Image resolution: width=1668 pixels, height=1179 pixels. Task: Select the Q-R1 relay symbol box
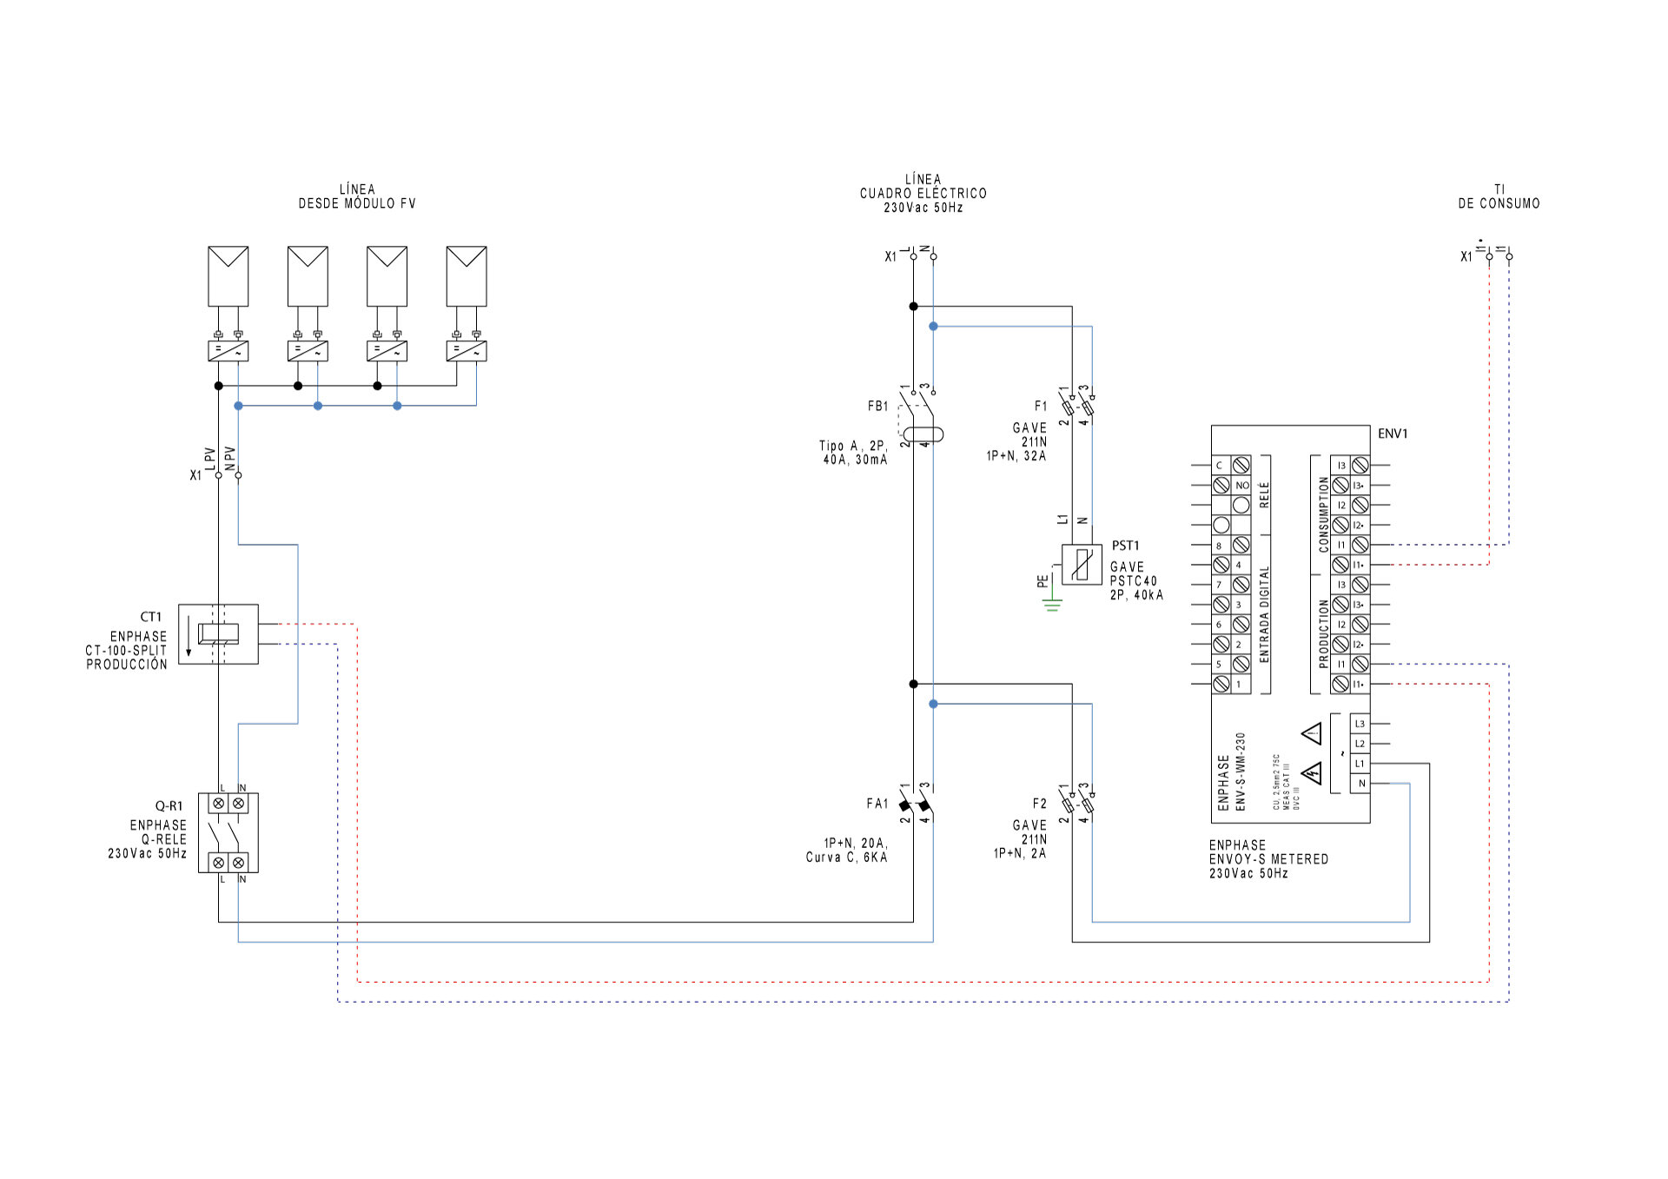(228, 832)
